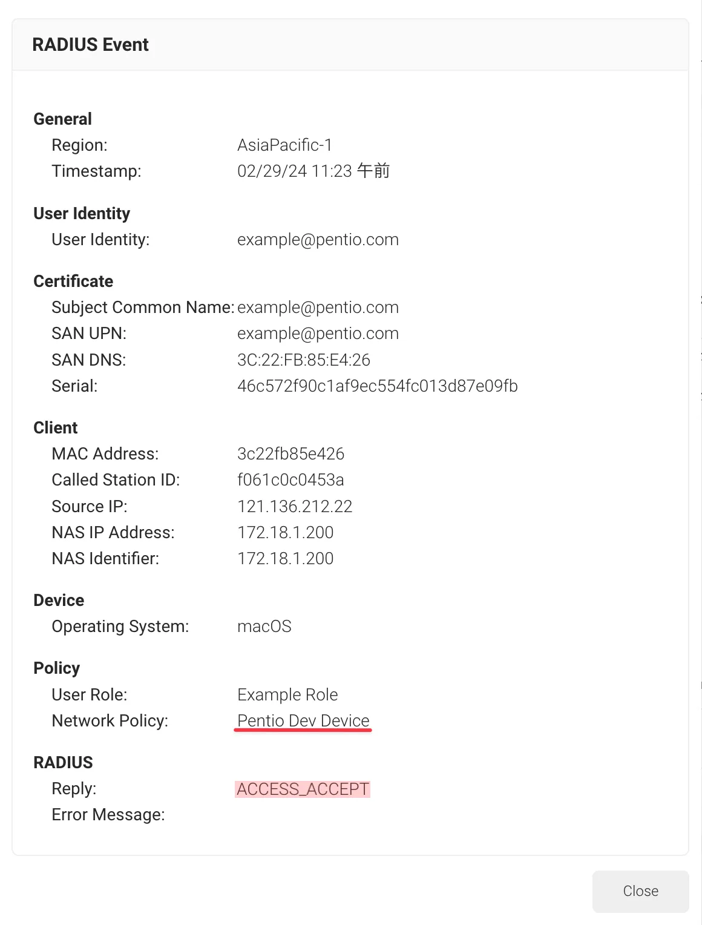Screen dimensions: 702x925
Task: Click the Source IP 121.136.212.22
Action: point(295,506)
